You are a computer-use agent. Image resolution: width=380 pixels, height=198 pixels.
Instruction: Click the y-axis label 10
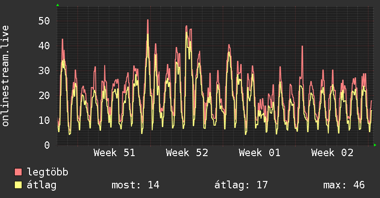(44, 120)
